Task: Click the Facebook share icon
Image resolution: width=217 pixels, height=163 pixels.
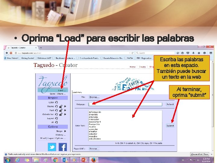Action: point(63,147)
